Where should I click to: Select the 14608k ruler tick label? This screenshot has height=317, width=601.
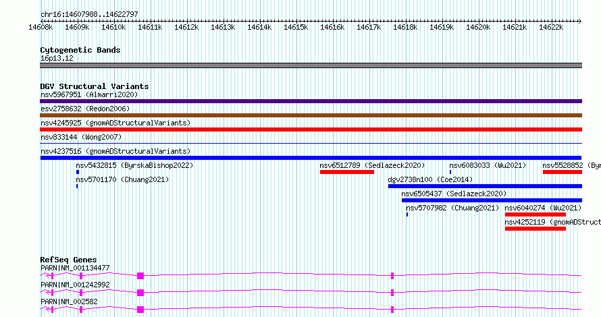point(41,27)
